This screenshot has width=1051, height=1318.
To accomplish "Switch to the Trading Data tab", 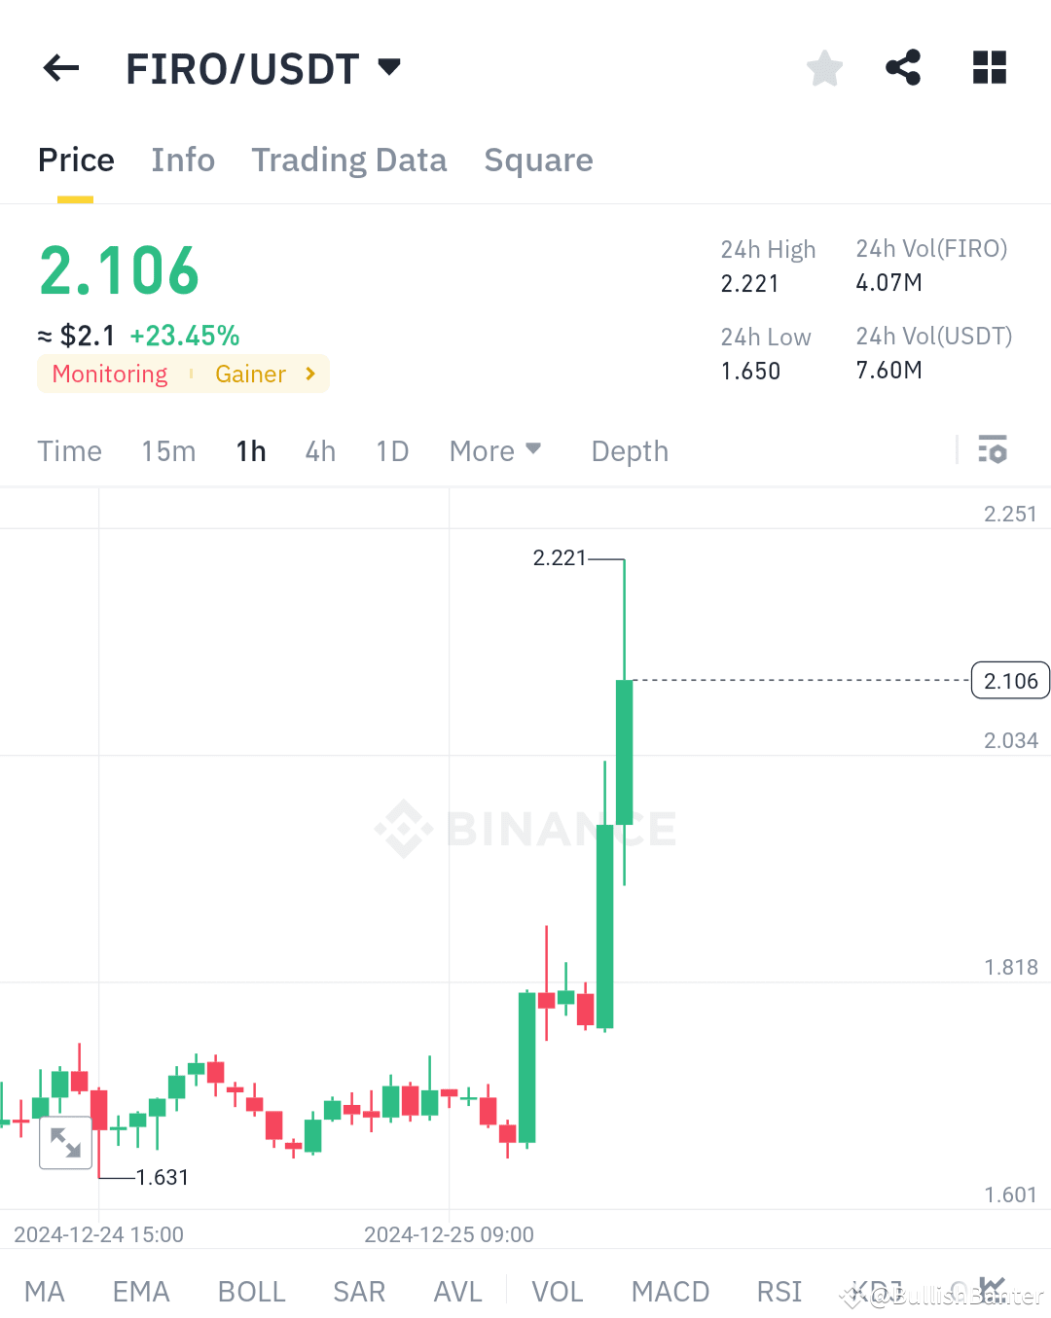I will pos(348,160).
